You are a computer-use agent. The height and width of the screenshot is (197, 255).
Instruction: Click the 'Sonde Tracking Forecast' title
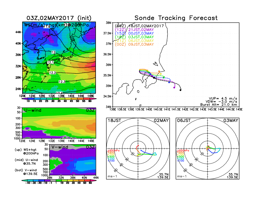coord(176,18)
